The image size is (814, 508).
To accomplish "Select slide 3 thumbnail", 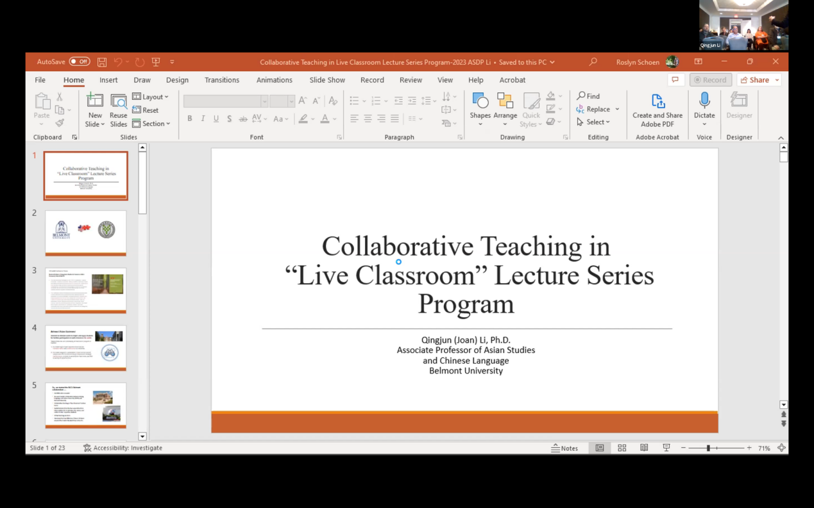I will [x=86, y=290].
